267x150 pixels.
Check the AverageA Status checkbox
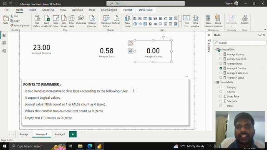coord(221,77)
